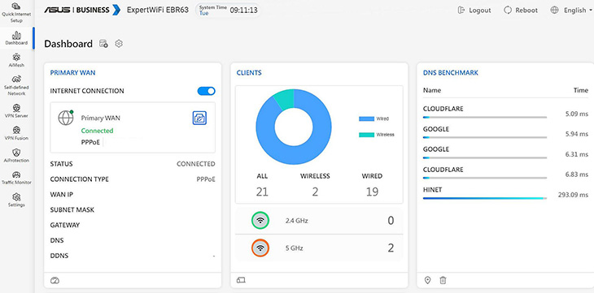Click the 2.4 GHz Wi-Fi band icon
The width and height of the screenshot is (594, 293).
(260, 221)
